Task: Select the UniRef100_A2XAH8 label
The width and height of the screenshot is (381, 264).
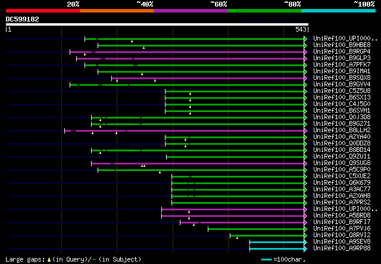Action: pyautogui.click(x=342, y=196)
